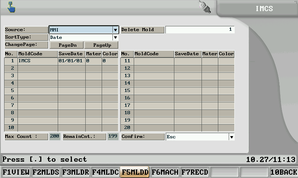Click the row number 1 cell
This screenshot has width=298, height=178.
[11, 61]
